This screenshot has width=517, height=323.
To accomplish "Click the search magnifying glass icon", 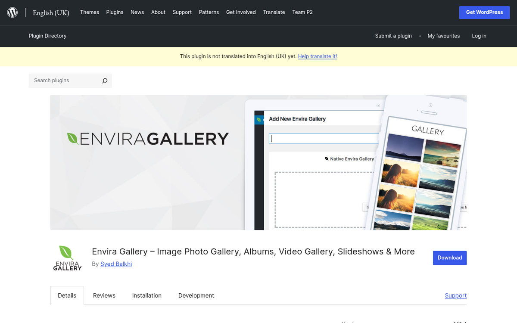I will point(105,81).
